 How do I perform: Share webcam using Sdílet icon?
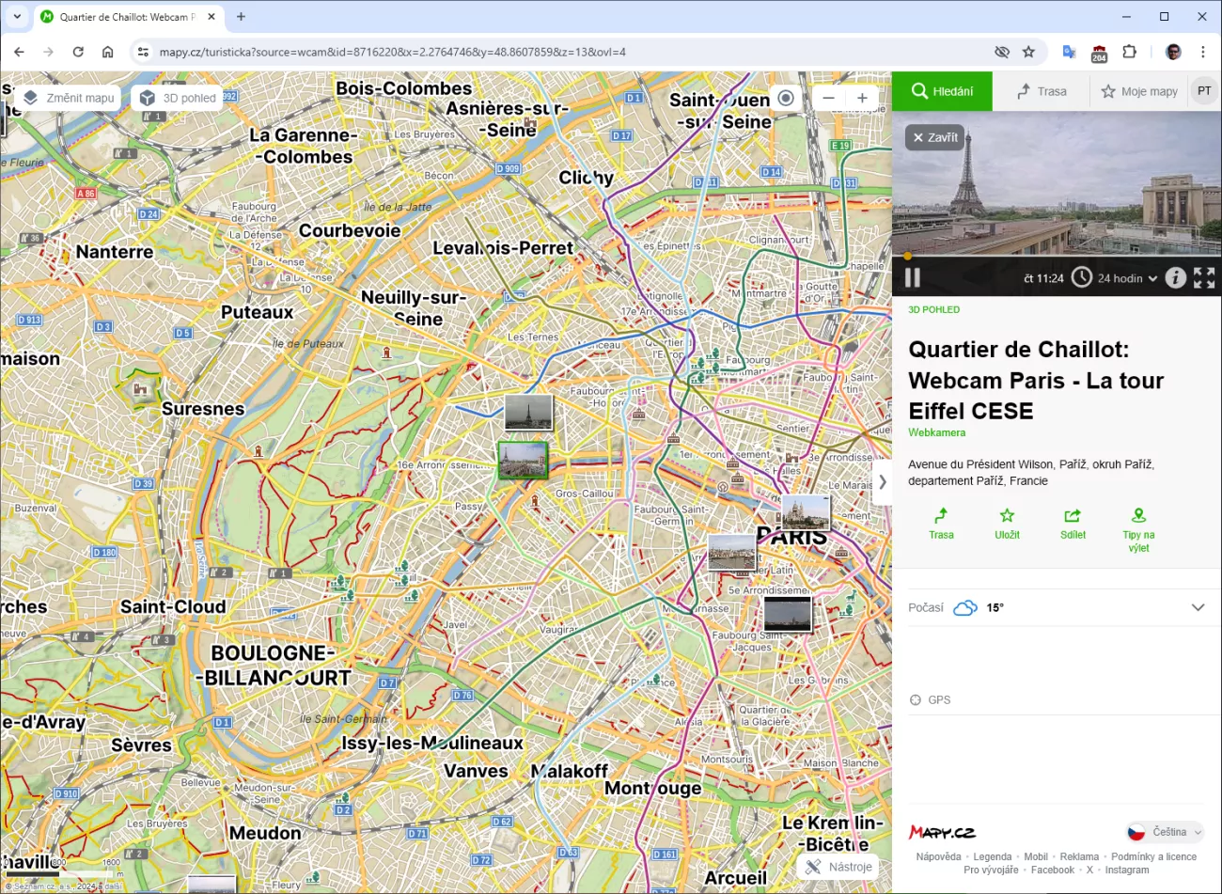(1073, 524)
